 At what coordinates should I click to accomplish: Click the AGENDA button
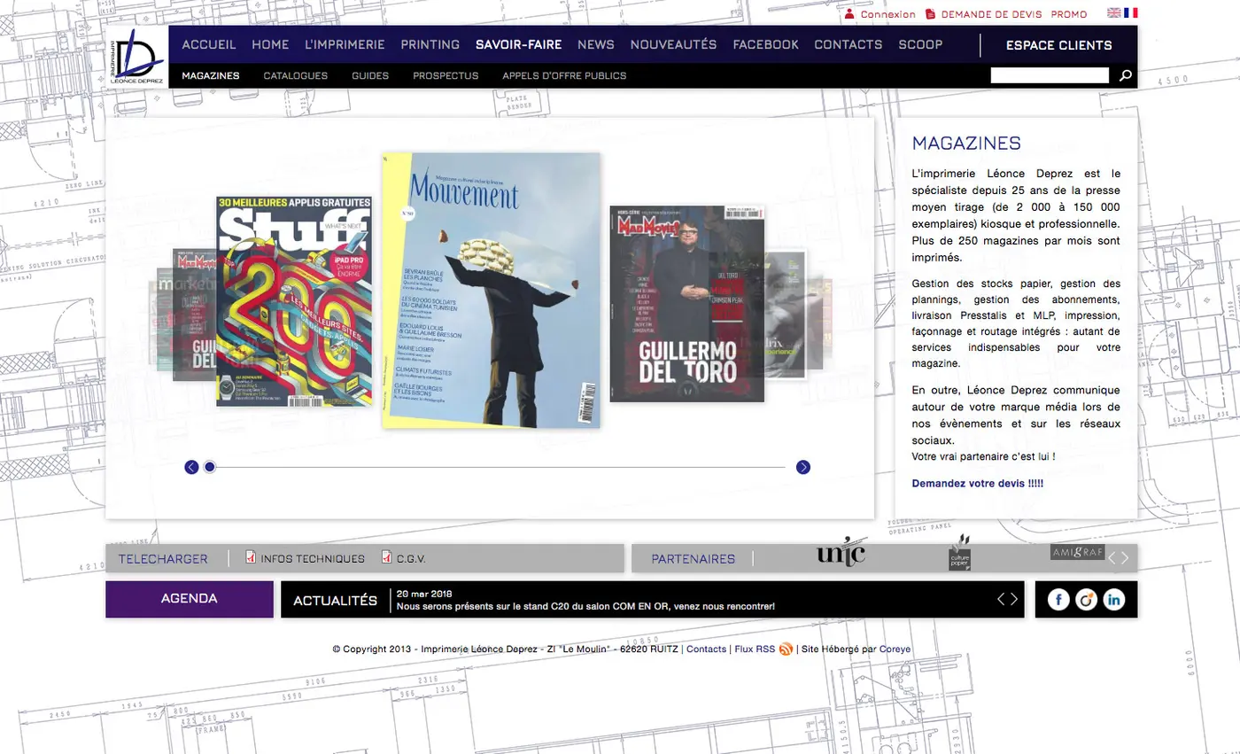coord(190,599)
